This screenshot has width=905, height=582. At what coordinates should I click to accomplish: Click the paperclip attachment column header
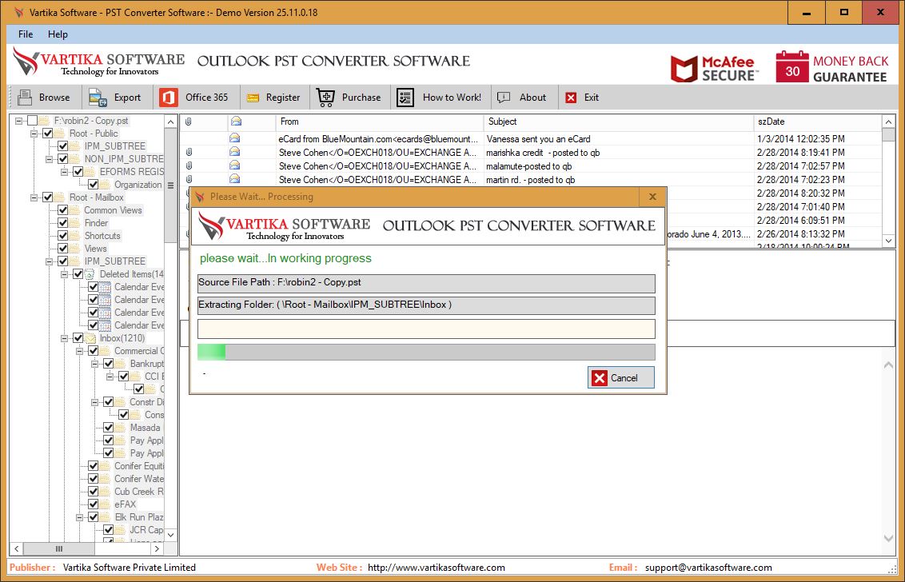pyautogui.click(x=188, y=122)
